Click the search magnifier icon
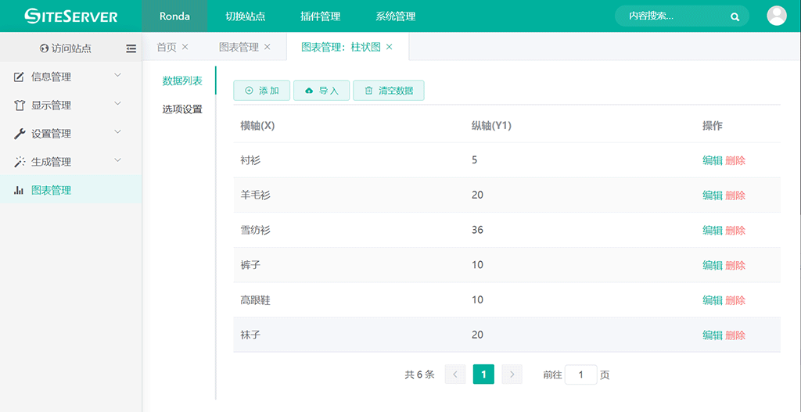801x412 pixels. click(x=735, y=16)
